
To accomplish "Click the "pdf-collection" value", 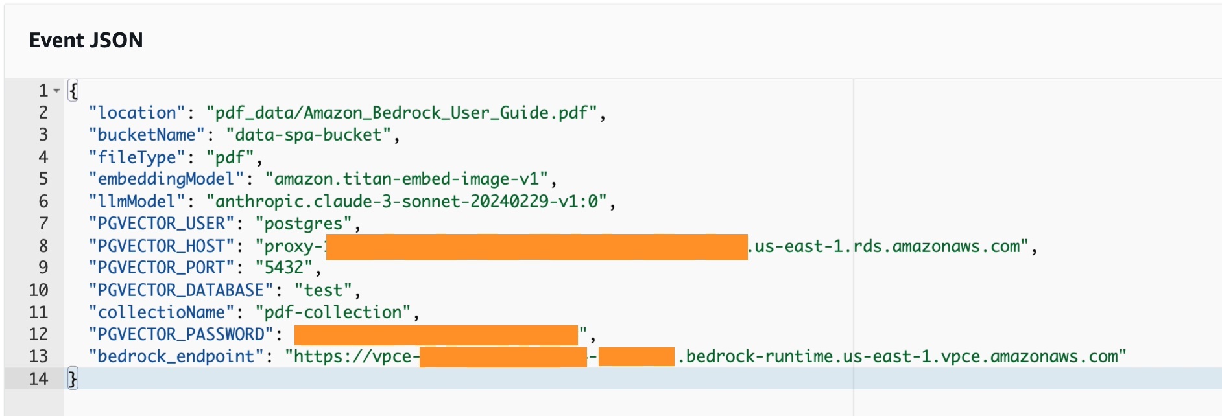I will pyautogui.click(x=333, y=312).
